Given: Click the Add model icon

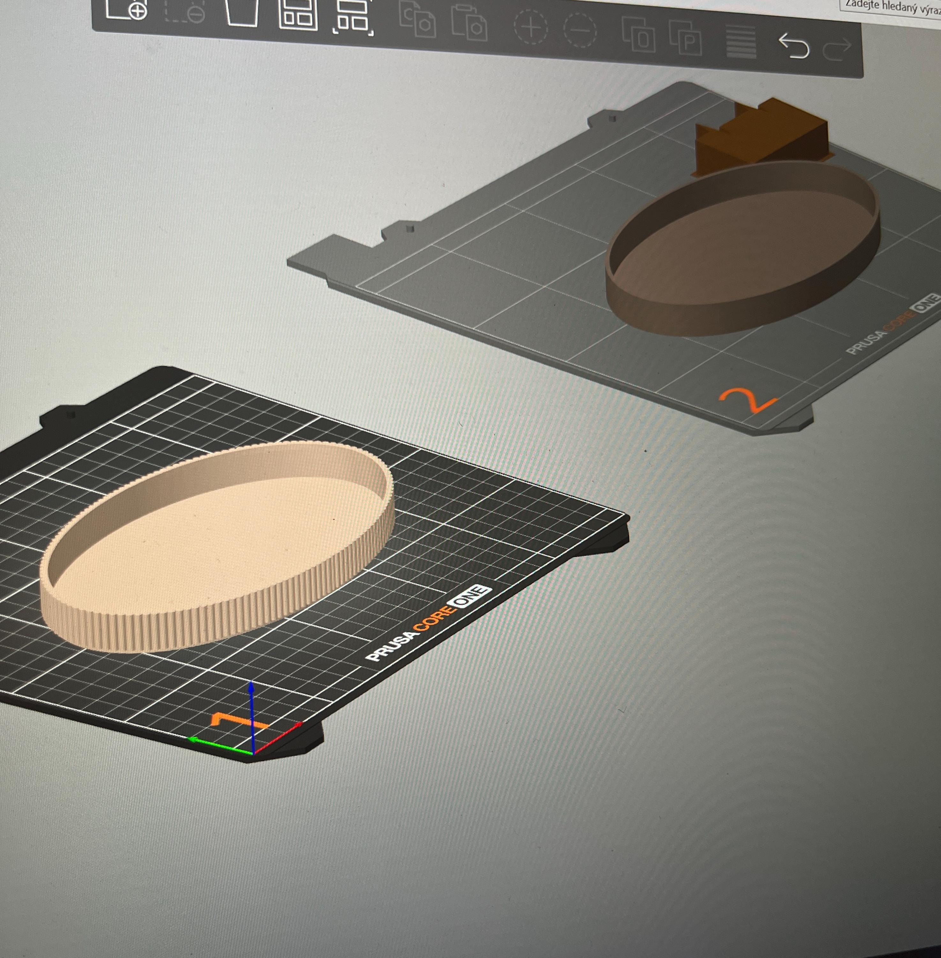Looking at the screenshot, I should tap(127, 10).
